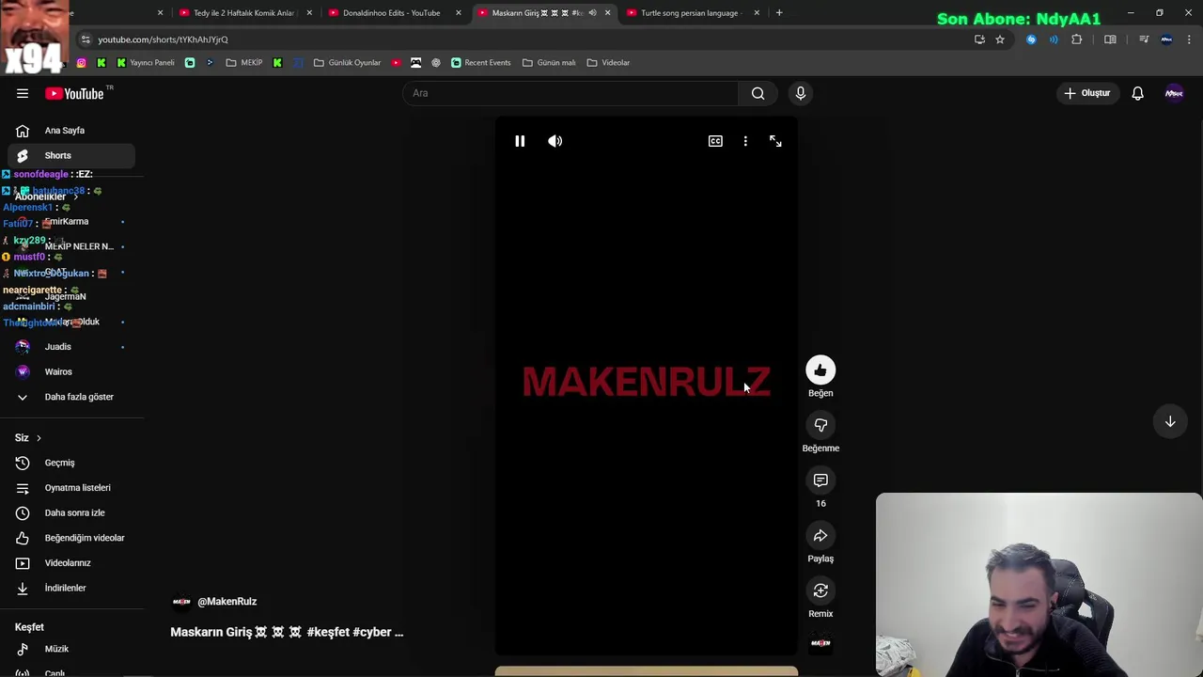Open the comments with 16 count
Screen dimensions: 1203x677
[x=820, y=480]
